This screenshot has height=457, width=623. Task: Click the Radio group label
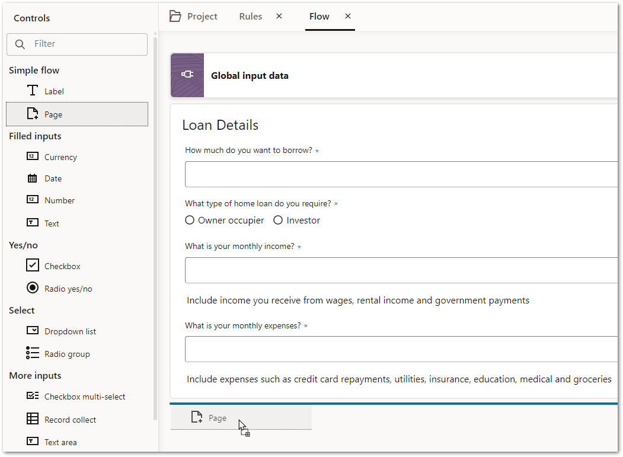(x=67, y=354)
